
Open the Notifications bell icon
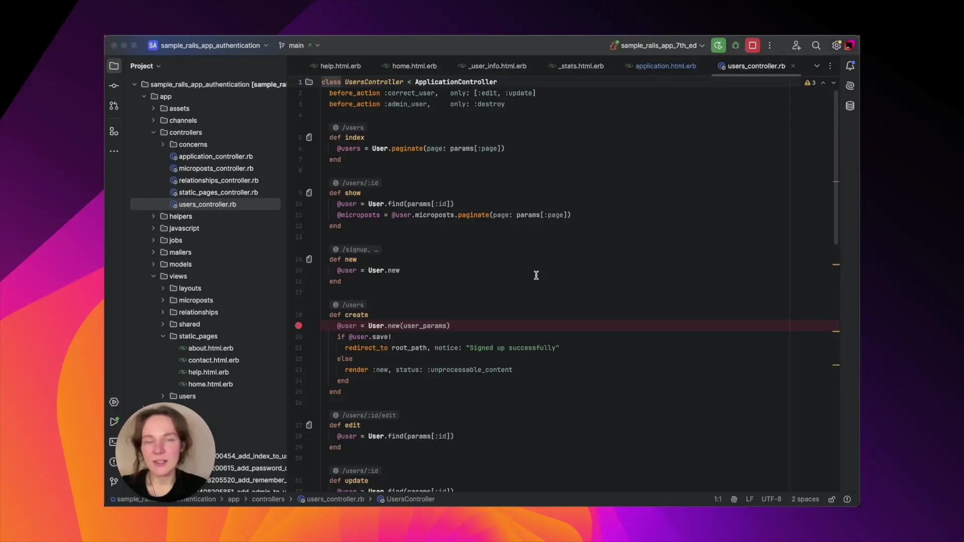[x=850, y=66]
